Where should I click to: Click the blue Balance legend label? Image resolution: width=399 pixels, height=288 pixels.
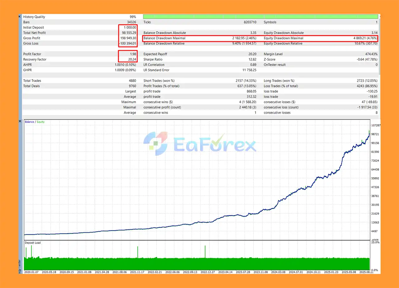click(29, 122)
